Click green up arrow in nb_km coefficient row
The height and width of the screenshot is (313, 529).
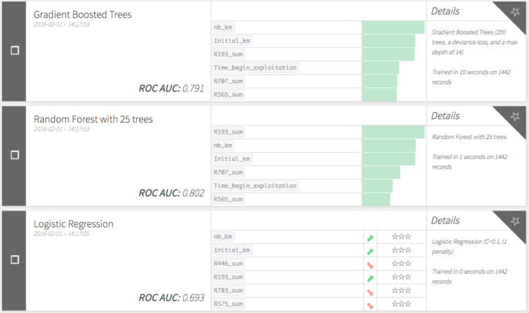click(x=370, y=238)
